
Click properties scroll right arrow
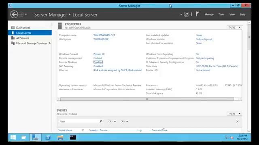[x=240, y=99]
